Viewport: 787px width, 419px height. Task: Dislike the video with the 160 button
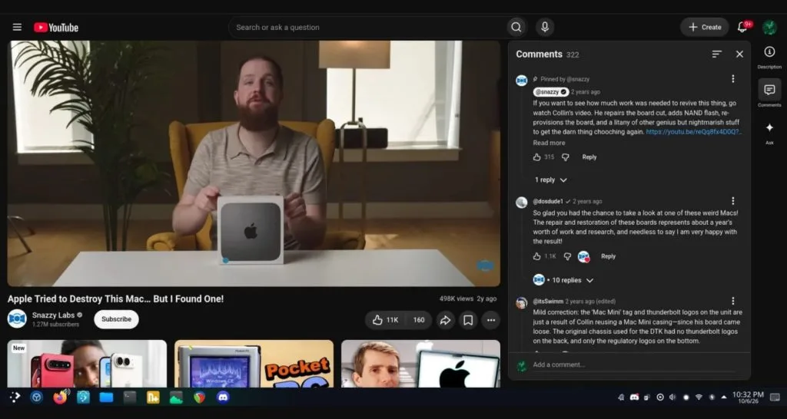click(419, 320)
